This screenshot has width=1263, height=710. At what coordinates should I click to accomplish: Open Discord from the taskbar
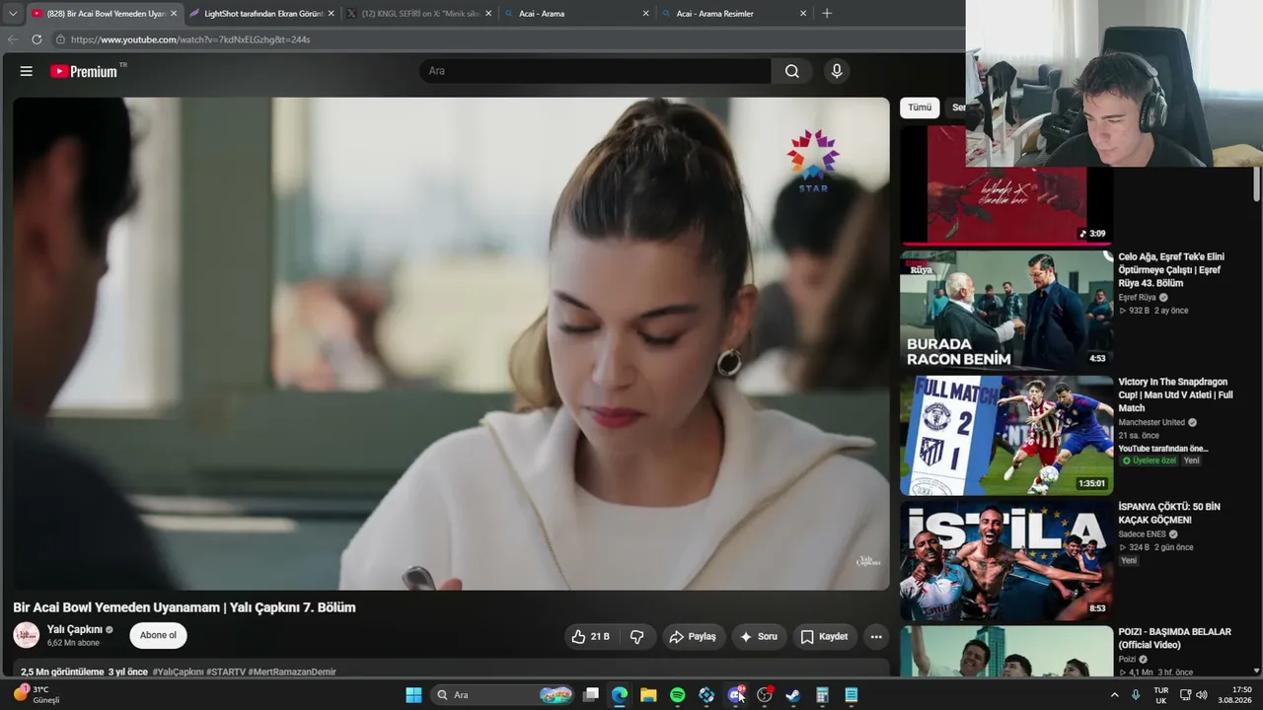pyautogui.click(x=735, y=695)
